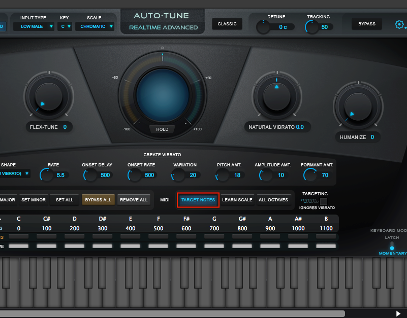
Task: Click the Pitch Amt knob
Action: point(223,175)
